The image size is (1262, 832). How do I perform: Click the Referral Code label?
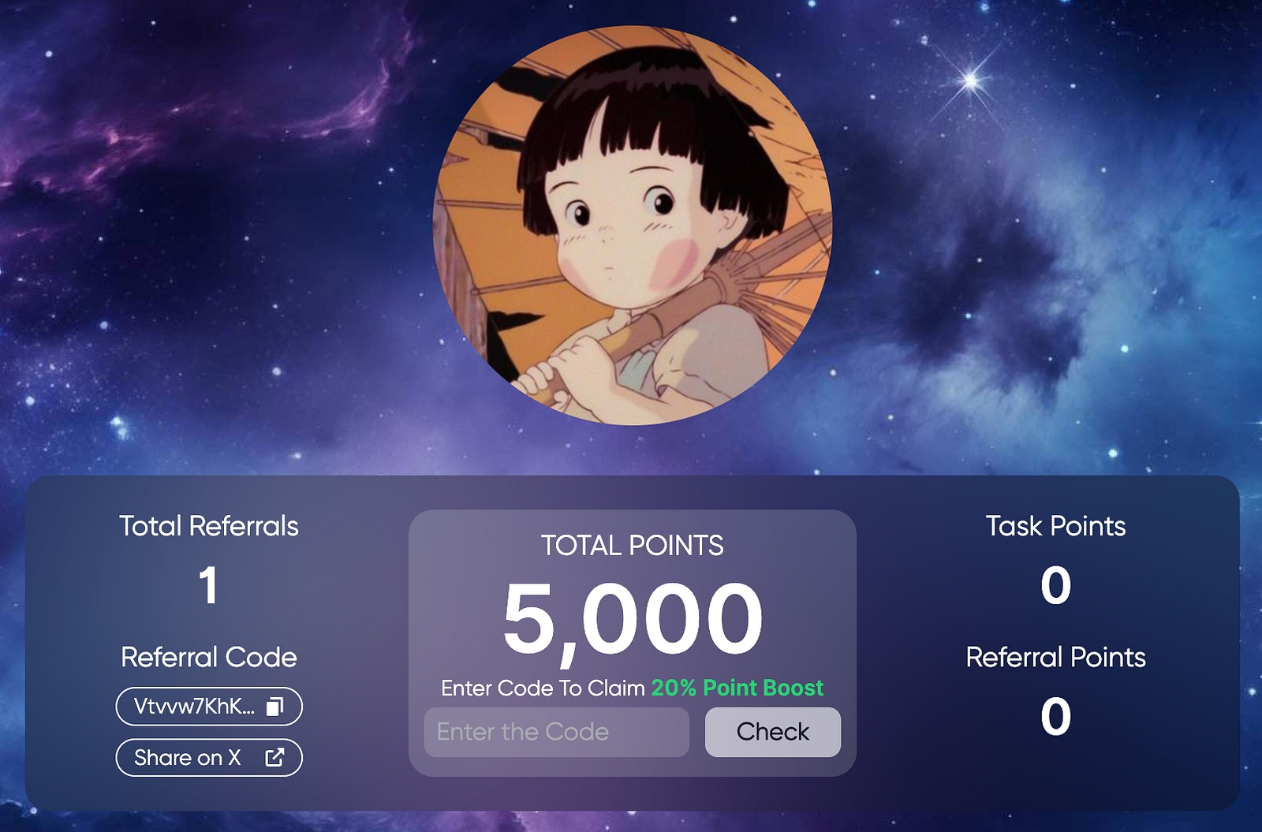click(x=209, y=657)
